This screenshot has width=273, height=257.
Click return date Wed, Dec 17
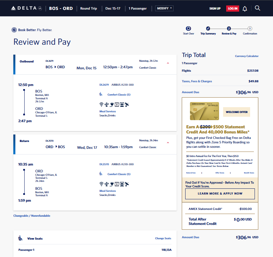pos(87,147)
